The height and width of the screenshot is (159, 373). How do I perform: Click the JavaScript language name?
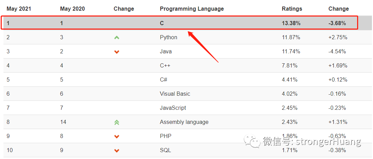173,108
